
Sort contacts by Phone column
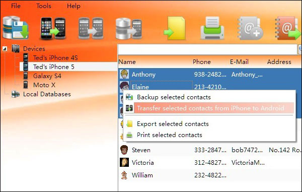tap(202, 62)
